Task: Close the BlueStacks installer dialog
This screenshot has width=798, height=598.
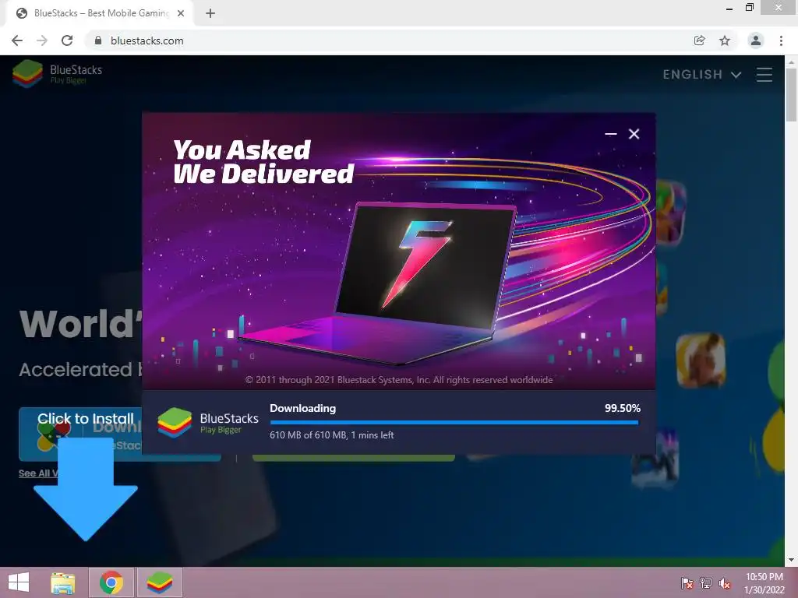Action: pyautogui.click(x=634, y=134)
